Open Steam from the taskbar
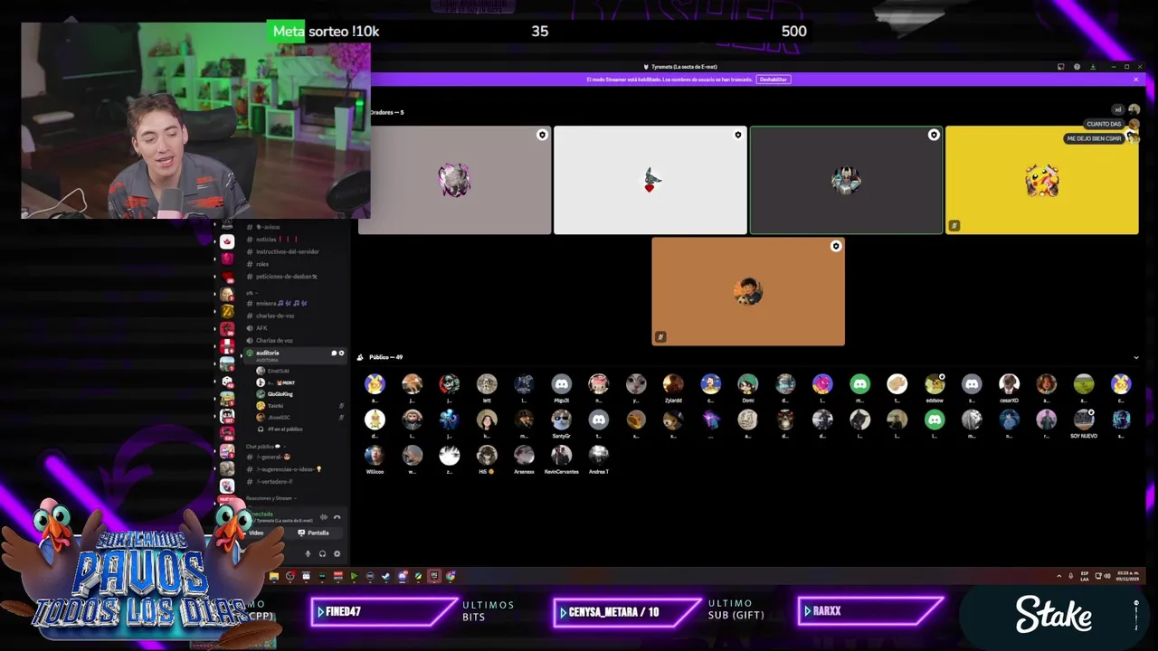Screen dimensions: 1158x651 point(385,576)
